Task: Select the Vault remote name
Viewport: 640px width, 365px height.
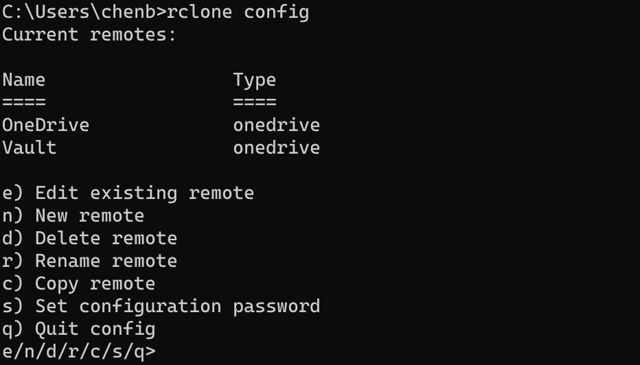Action: 30,148
